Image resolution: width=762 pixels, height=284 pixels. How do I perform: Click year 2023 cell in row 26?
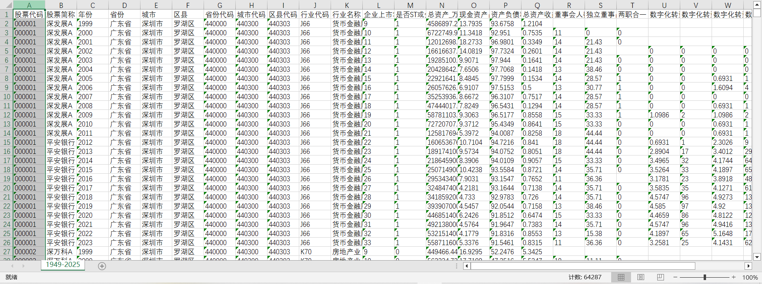click(x=92, y=242)
